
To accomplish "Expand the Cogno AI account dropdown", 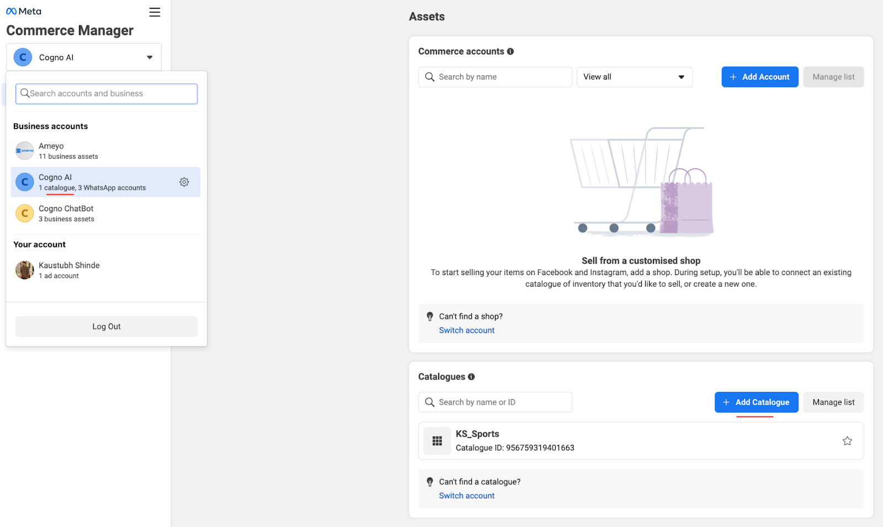I will (84, 57).
